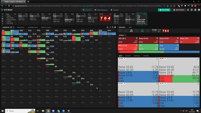Click the FLOP board cards T 6 4
The image size is (201, 113).
point(105,18)
